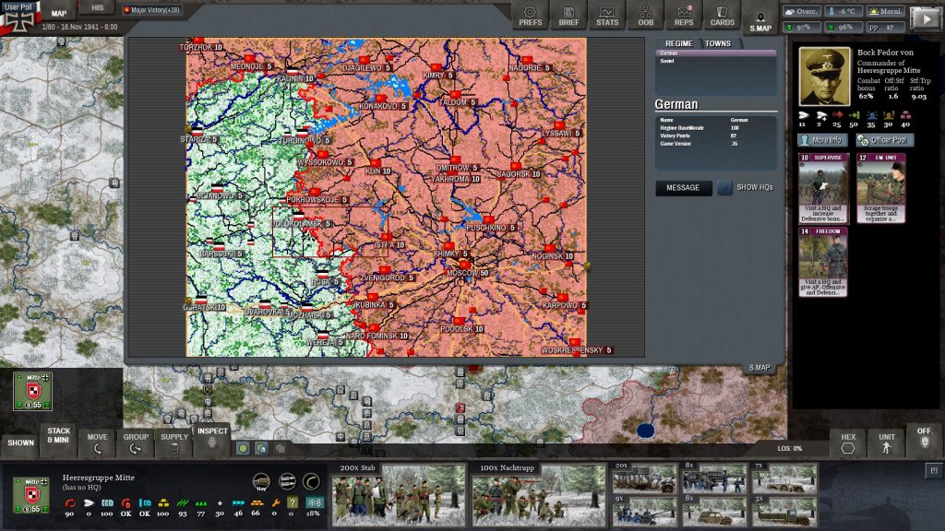The image size is (945, 531).
Task: Open the OOB order of battle icon
Action: click(645, 16)
